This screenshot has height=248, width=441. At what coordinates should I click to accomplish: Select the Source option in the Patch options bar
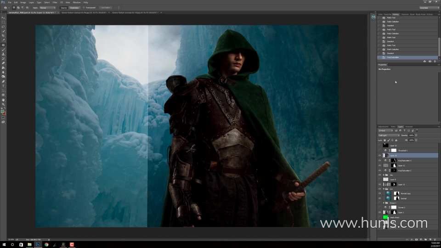64,8
